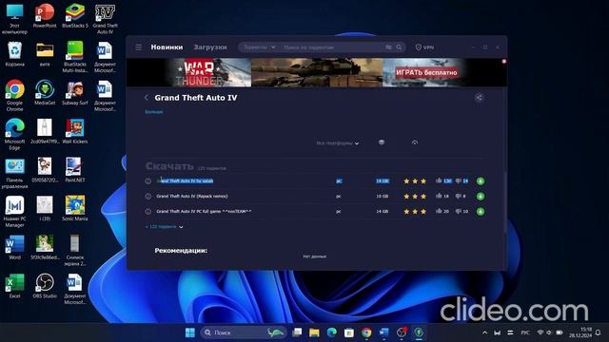Expand the Все платформы filter dropdown
Viewport: 609px width, 342px height.
coord(337,143)
